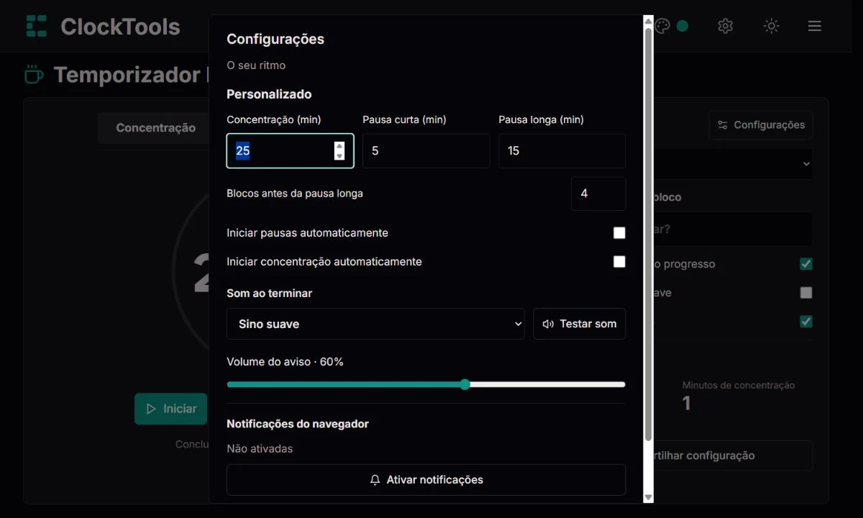Image resolution: width=863 pixels, height=518 pixels.
Task: Click the Blocos antes da pausa longa field
Action: click(x=598, y=194)
